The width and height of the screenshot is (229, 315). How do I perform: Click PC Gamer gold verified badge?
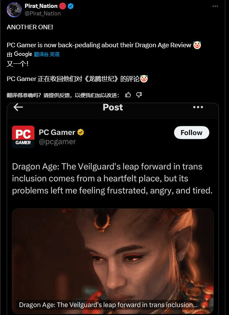[81, 132]
